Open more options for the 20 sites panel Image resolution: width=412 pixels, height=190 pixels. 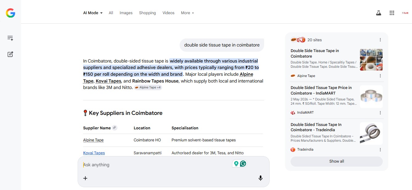click(x=380, y=40)
